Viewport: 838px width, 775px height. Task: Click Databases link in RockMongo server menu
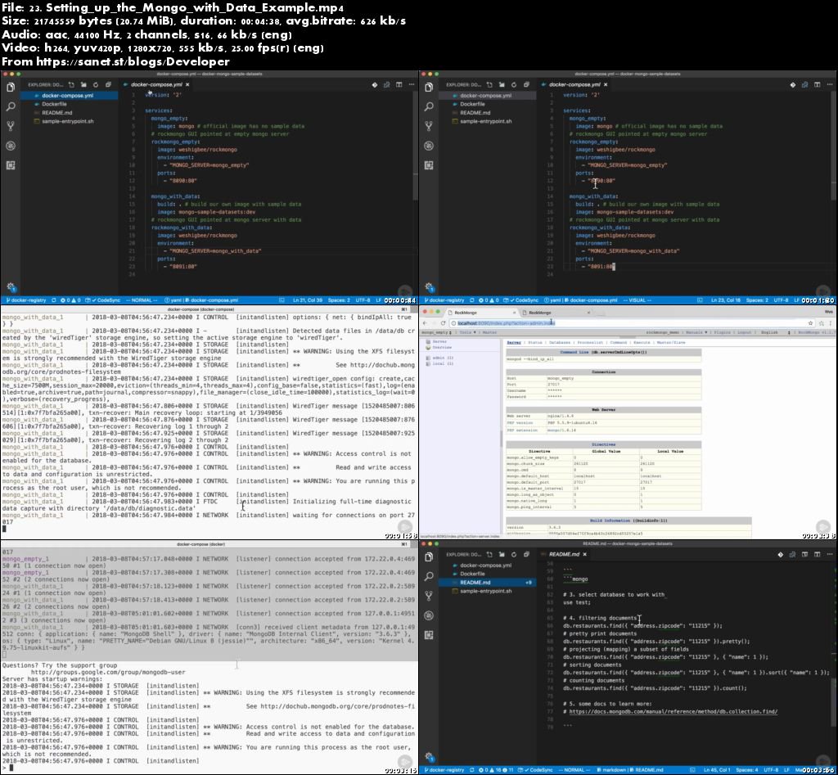[x=560, y=343]
